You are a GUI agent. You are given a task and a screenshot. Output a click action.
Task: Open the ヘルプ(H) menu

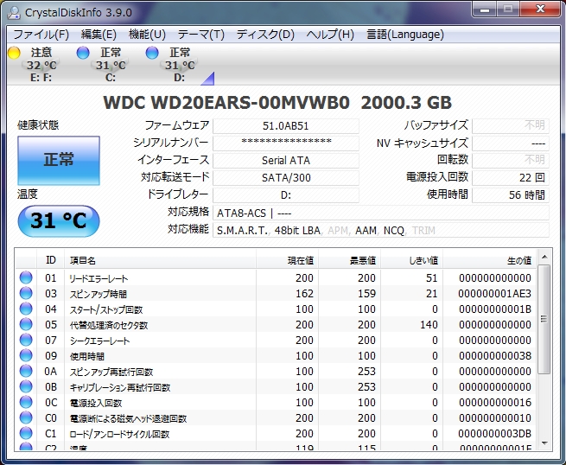click(x=330, y=35)
